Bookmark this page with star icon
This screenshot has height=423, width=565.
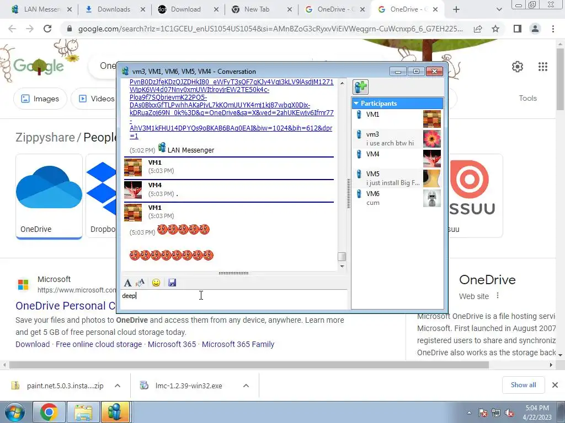[x=495, y=29]
